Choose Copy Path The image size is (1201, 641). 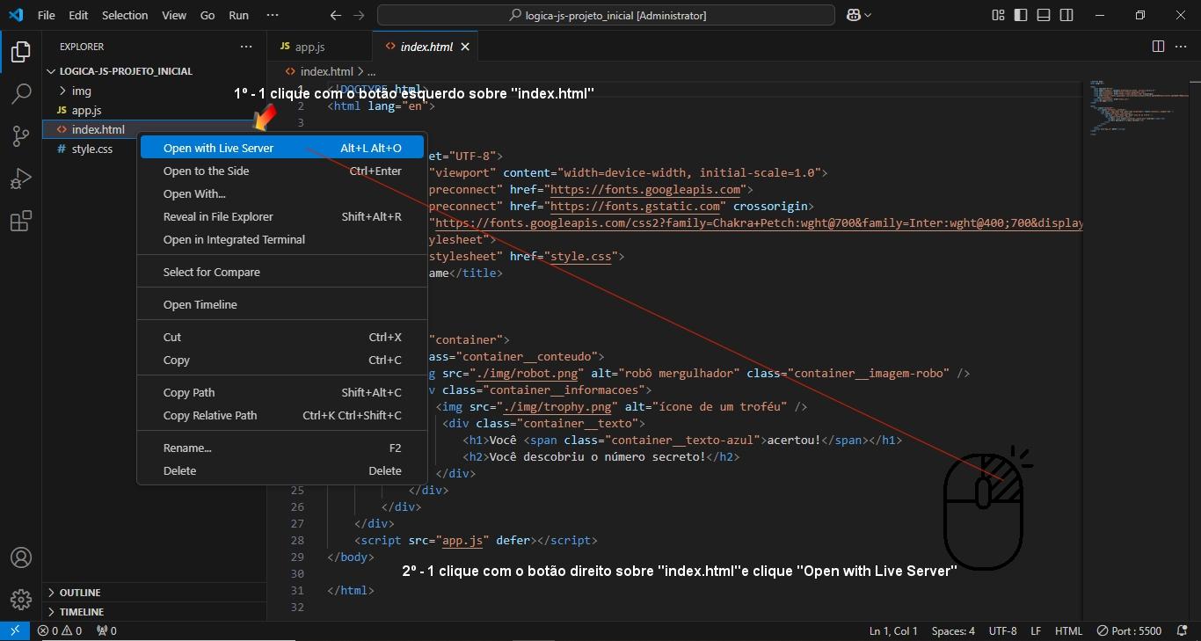[x=281, y=392]
